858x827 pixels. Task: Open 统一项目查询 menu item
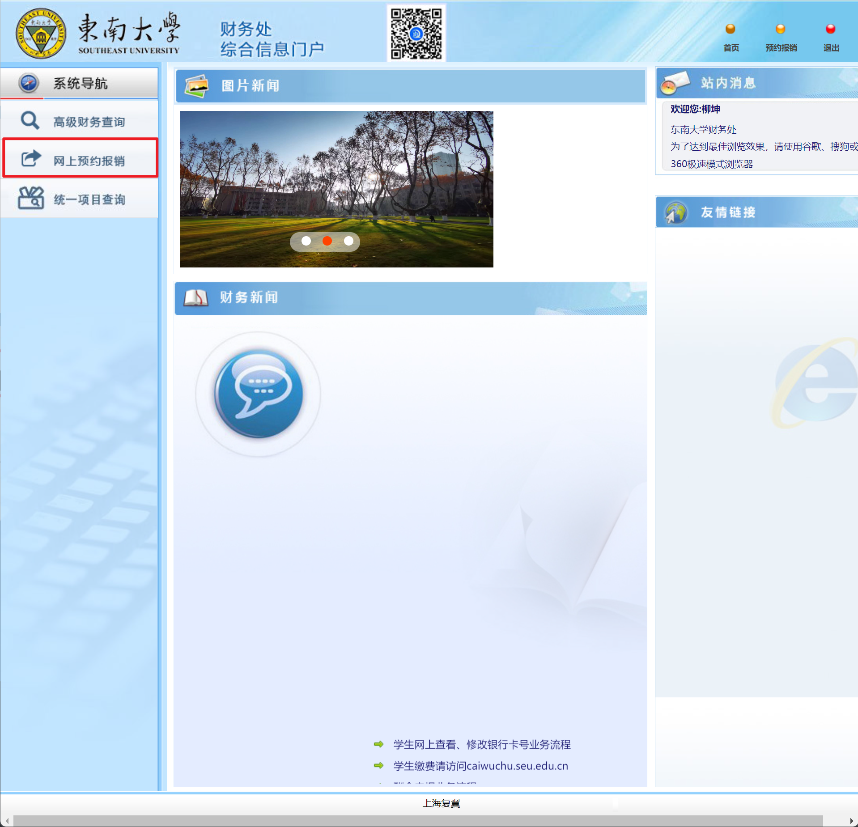tap(89, 199)
